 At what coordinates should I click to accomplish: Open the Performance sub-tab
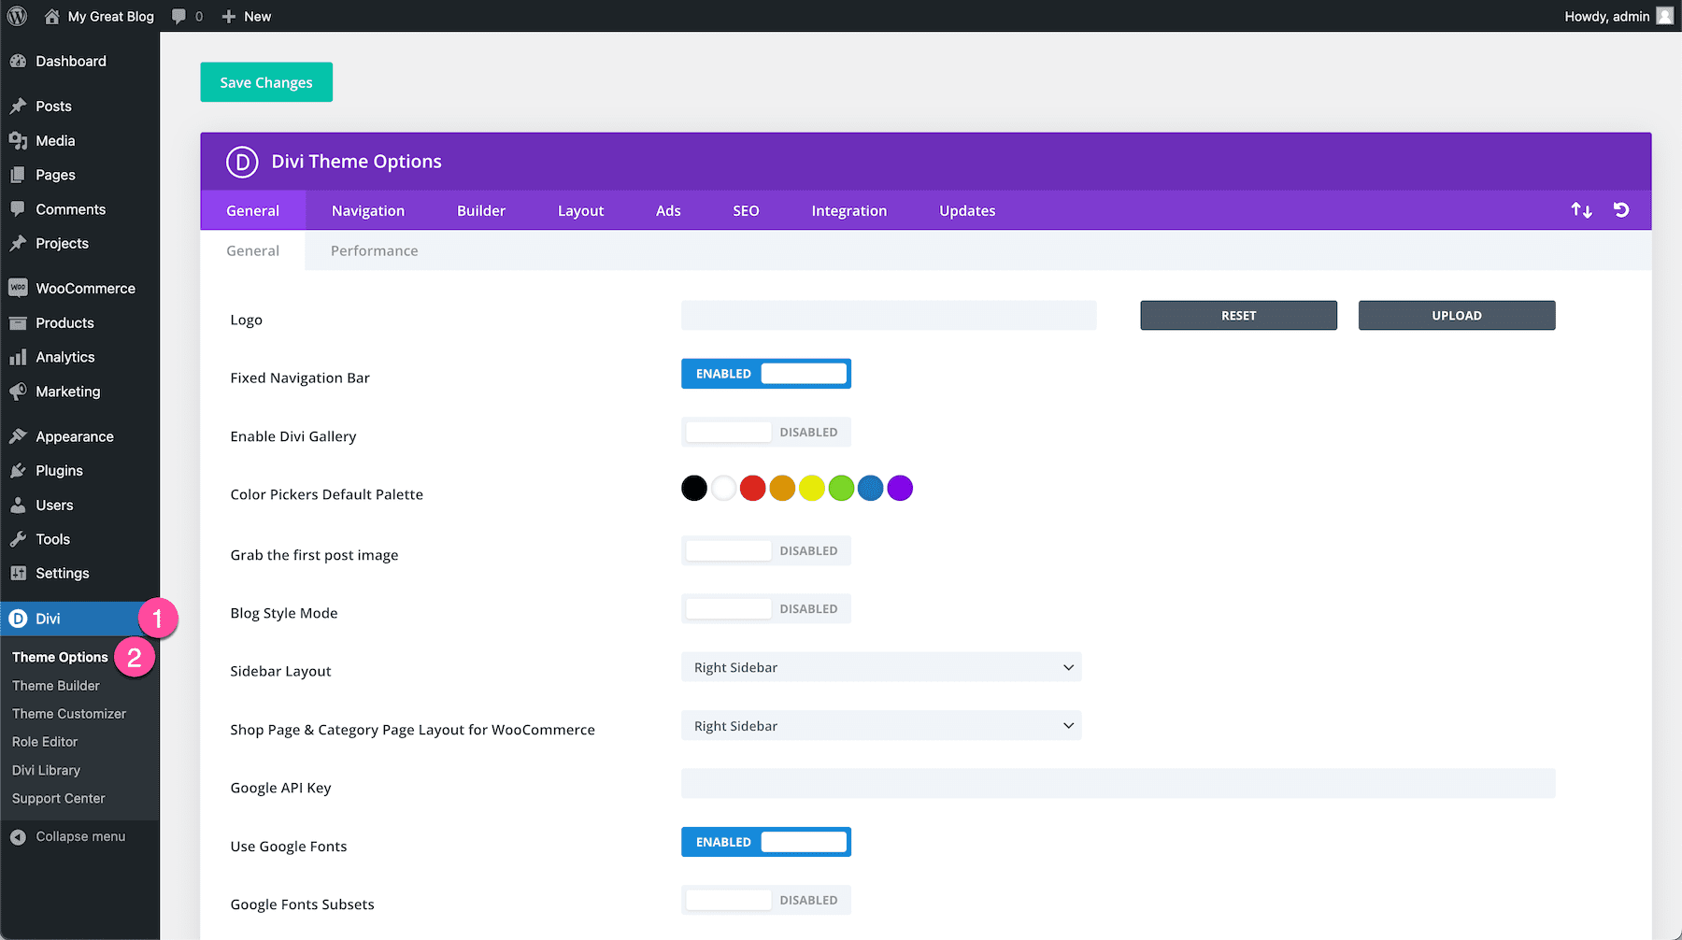pos(374,250)
